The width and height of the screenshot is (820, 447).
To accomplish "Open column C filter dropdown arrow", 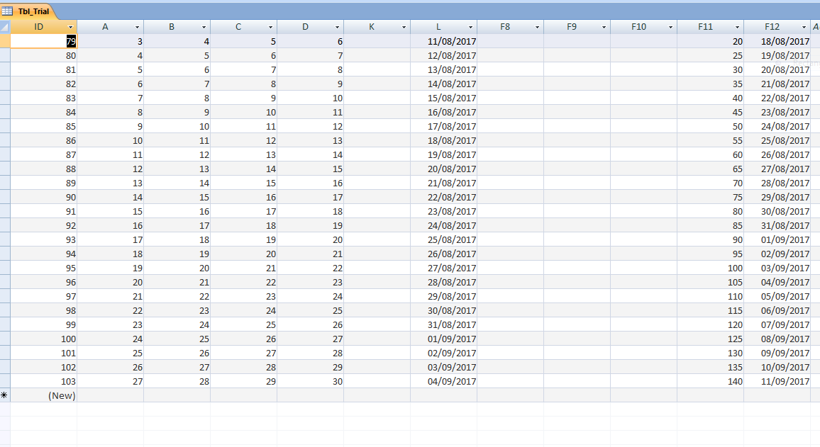I will click(270, 27).
